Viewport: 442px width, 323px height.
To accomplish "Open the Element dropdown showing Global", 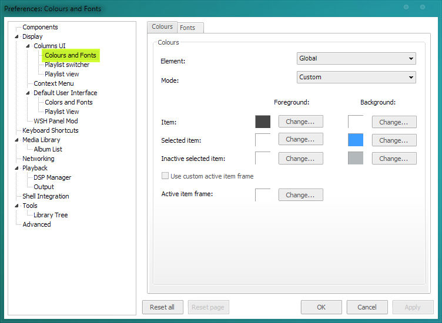I will click(x=356, y=58).
